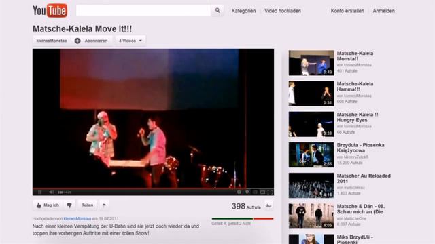Open Kategorien in the top navigation

coord(243,11)
